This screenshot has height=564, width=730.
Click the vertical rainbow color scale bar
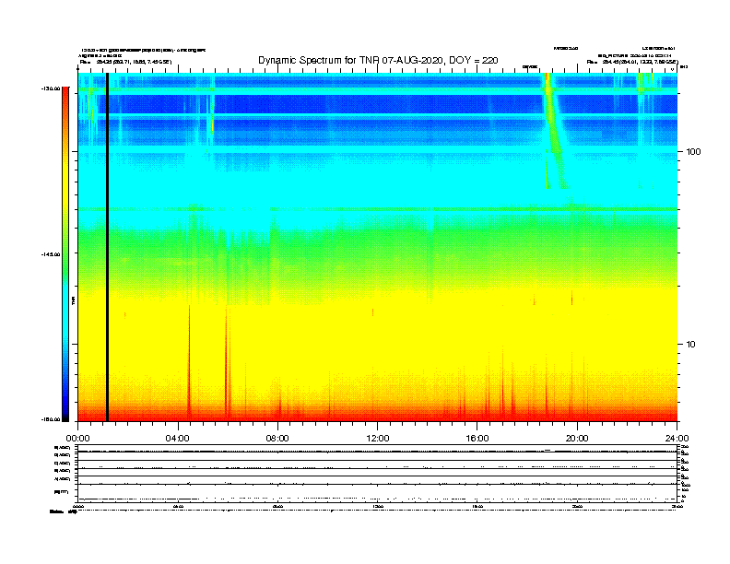coord(65,254)
